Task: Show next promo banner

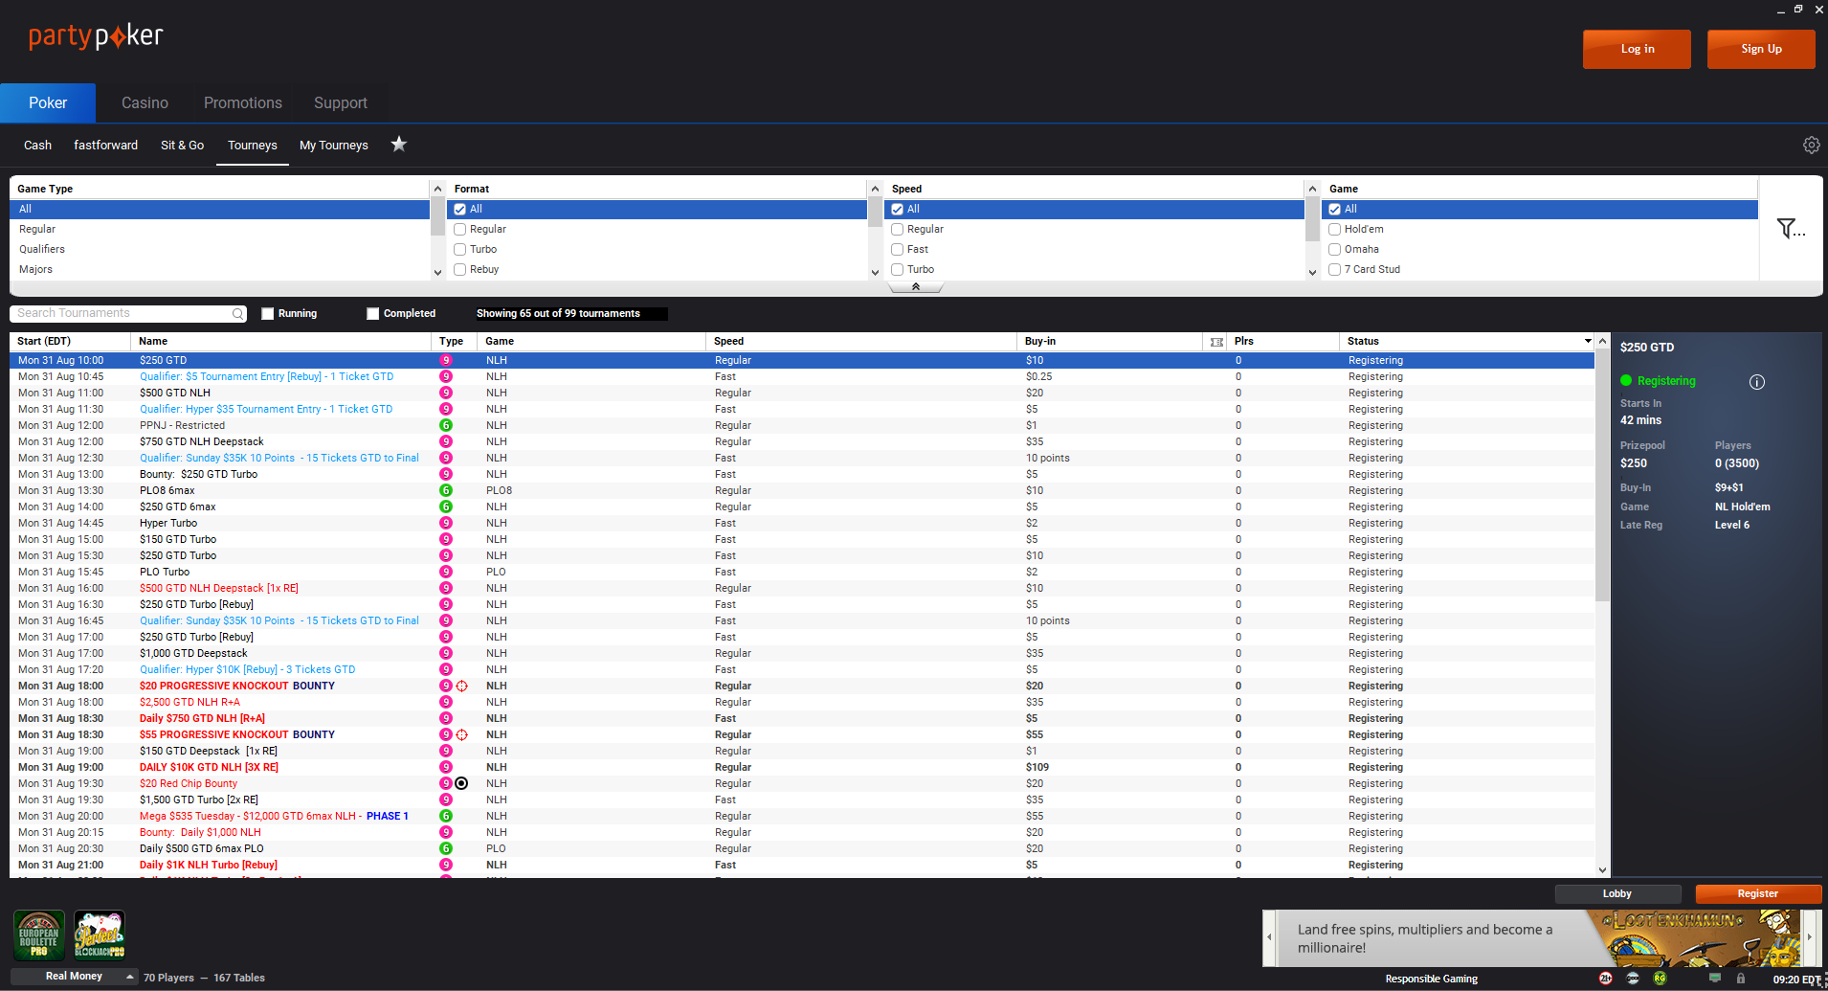Action: point(1809,937)
